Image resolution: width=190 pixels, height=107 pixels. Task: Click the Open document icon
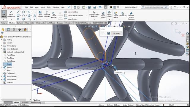(84, 7)
